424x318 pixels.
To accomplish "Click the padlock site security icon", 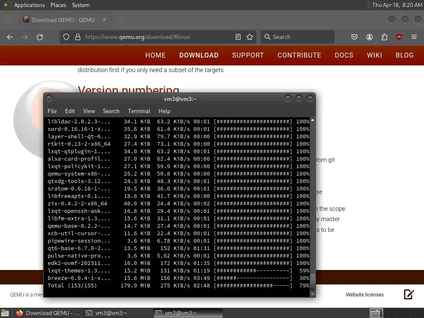I will coord(78,37).
